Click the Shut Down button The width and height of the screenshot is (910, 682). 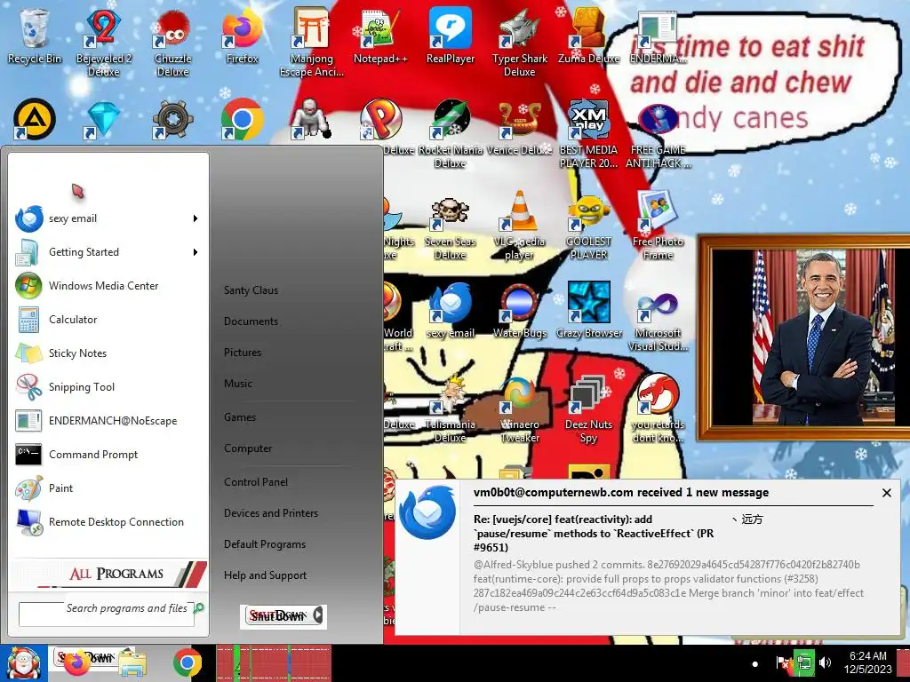(x=277, y=616)
